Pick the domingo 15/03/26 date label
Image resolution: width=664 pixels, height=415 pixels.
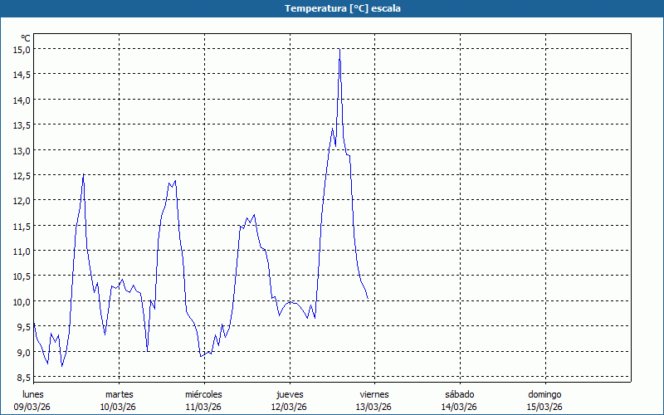click(544, 401)
